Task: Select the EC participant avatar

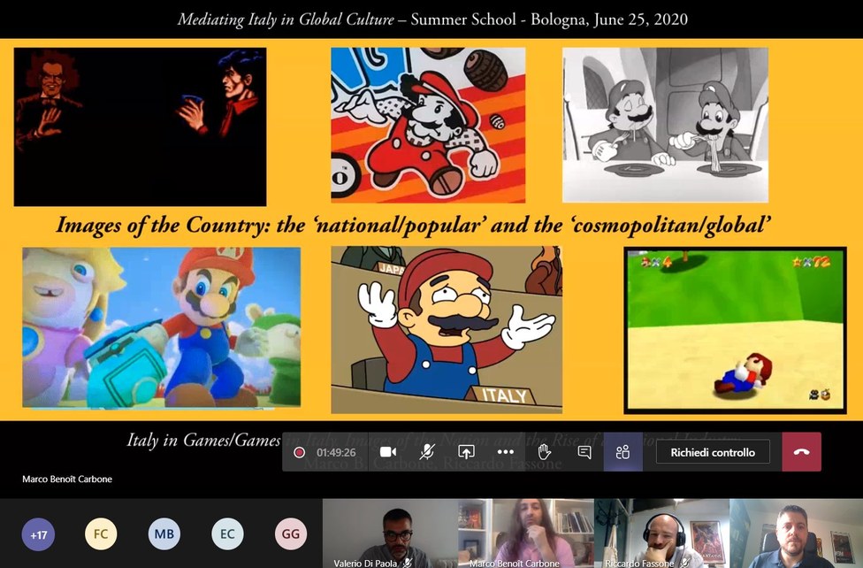Action: click(x=227, y=534)
